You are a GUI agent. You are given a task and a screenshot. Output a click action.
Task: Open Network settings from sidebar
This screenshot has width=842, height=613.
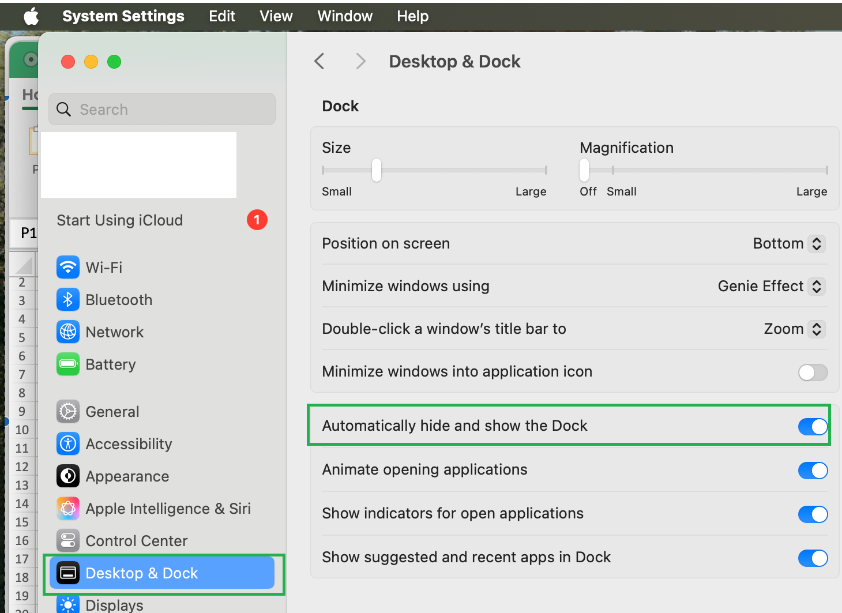pos(67,332)
